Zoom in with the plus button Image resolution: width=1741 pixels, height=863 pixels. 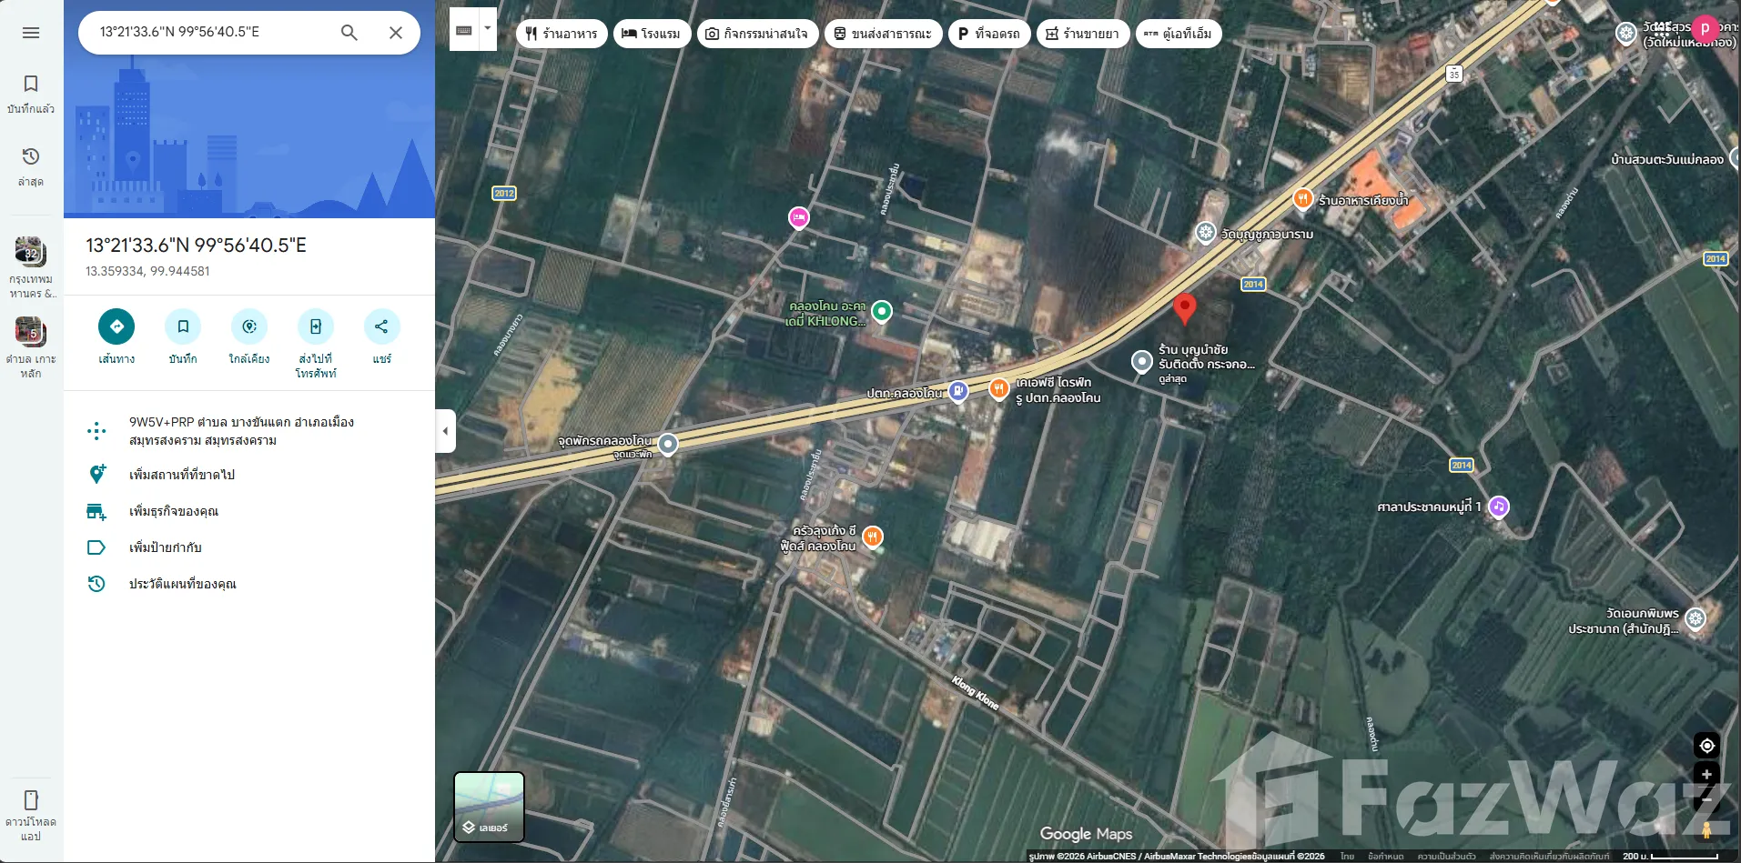[1706, 774]
